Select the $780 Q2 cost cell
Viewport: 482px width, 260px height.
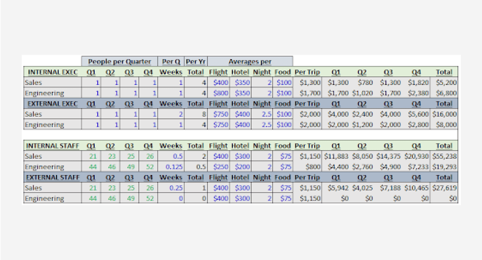click(365, 83)
